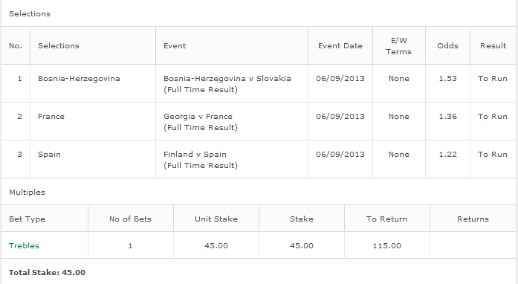Click the E/W Terms column header

[399, 46]
